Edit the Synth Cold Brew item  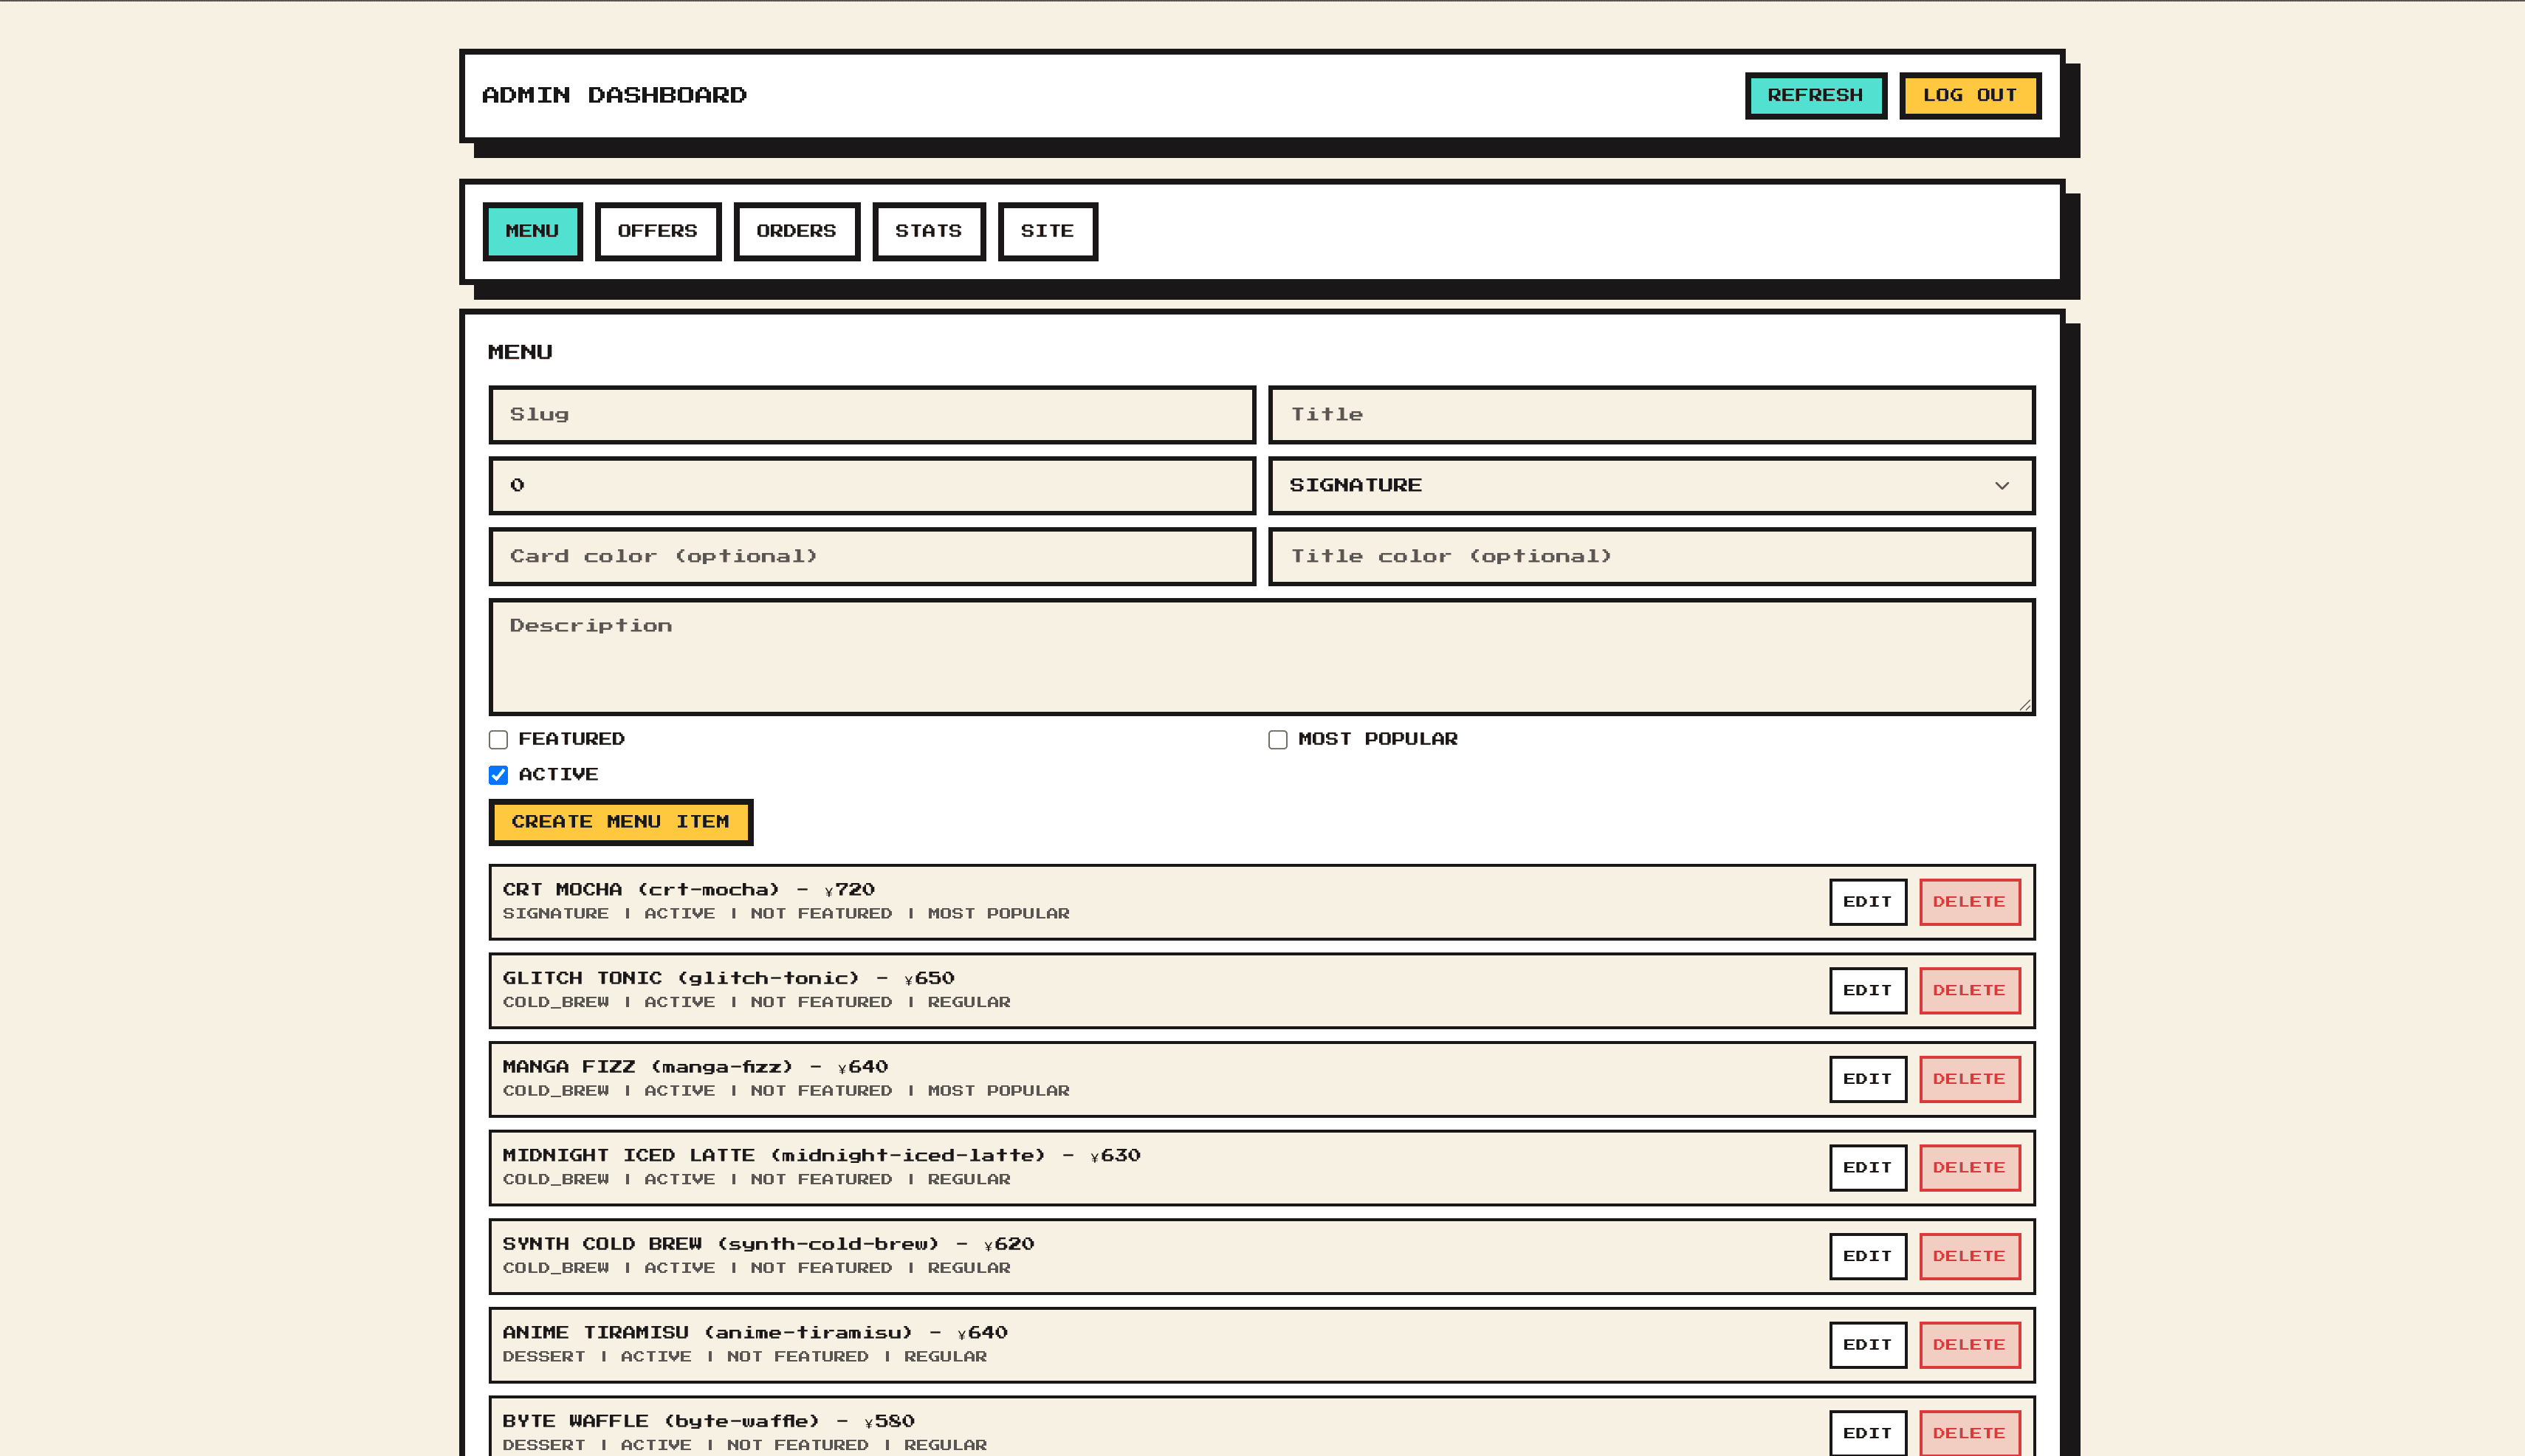(x=1867, y=1257)
